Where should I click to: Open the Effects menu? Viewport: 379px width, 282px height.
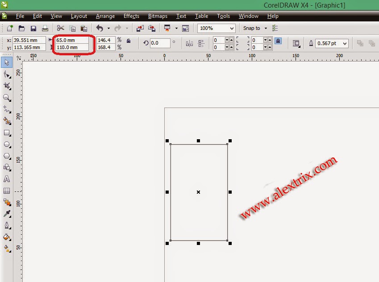[x=131, y=16]
